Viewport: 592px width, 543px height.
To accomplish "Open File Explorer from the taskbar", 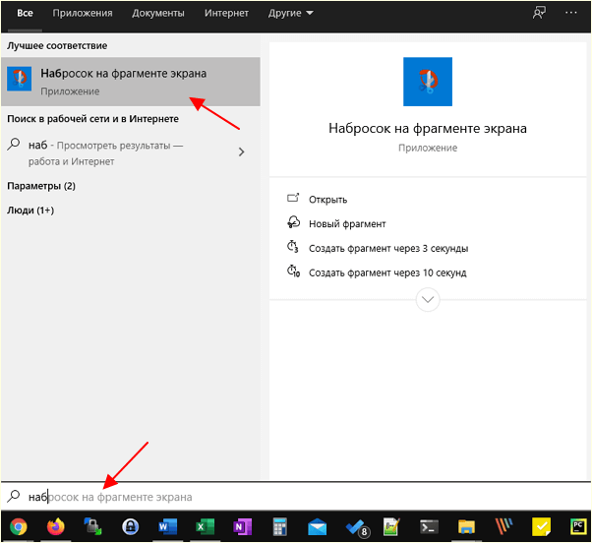I will (x=467, y=526).
